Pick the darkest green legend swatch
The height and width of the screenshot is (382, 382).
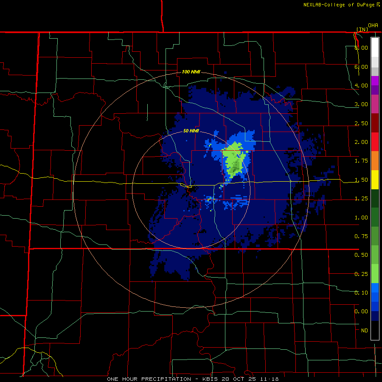pyautogui.click(x=375, y=199)
